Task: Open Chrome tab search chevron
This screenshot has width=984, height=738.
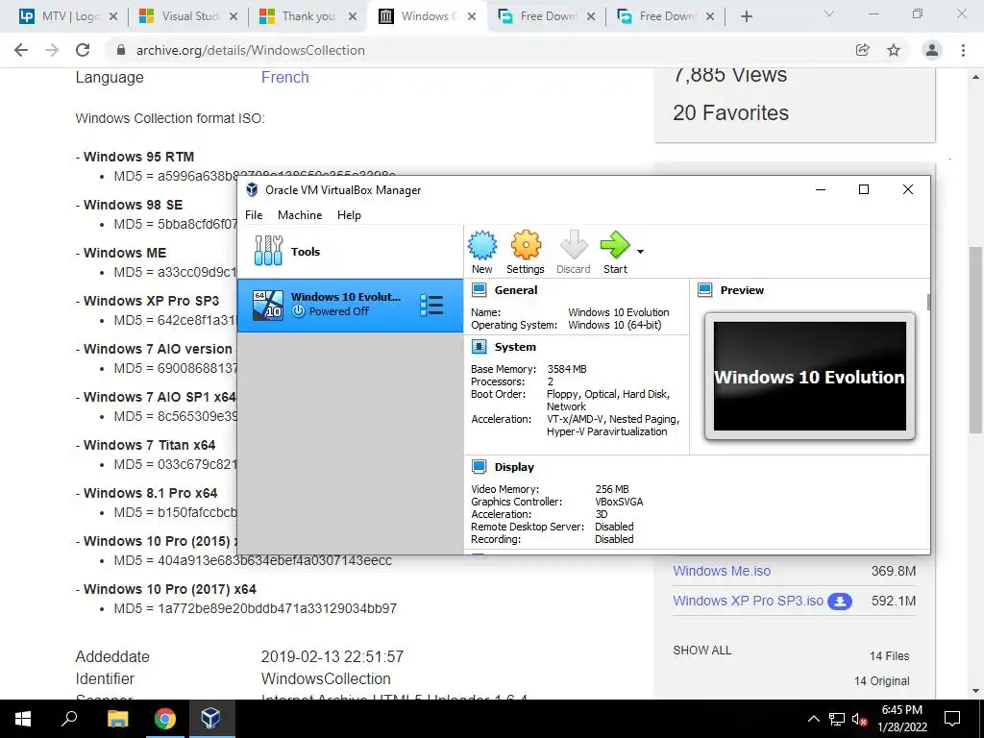Action: point(829,13)
